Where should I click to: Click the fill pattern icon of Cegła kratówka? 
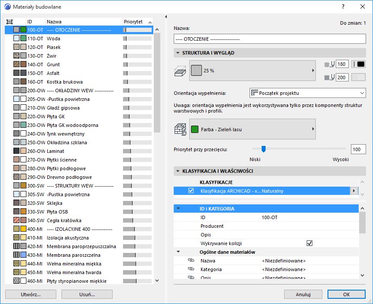[x=16, y=220]
